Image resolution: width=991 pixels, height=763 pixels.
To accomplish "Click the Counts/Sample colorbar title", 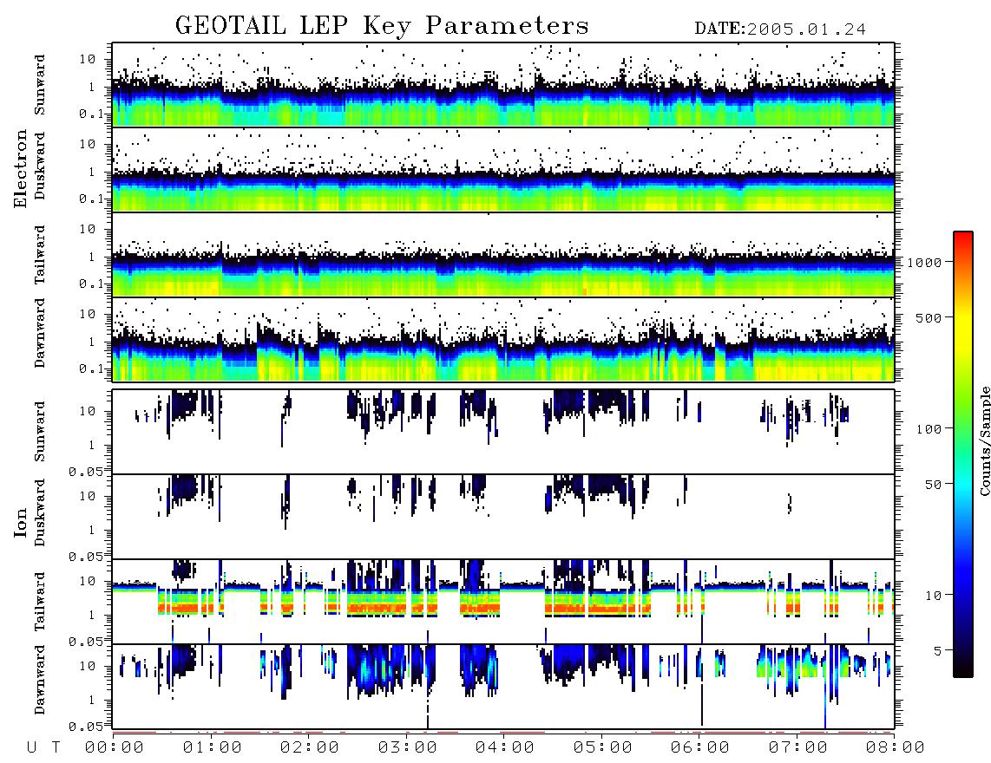I will (x=984, y=440).
